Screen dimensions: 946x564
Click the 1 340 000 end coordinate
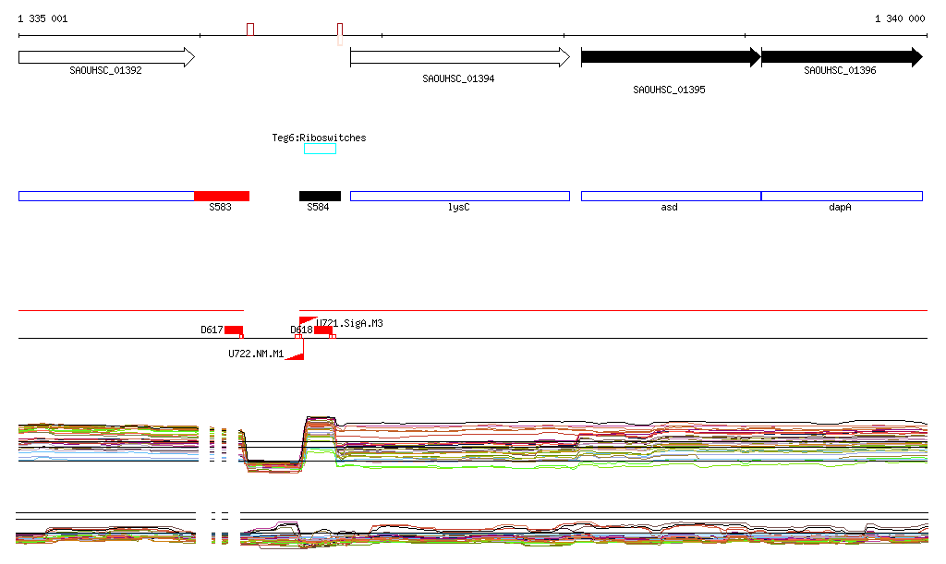pos(899,18)
